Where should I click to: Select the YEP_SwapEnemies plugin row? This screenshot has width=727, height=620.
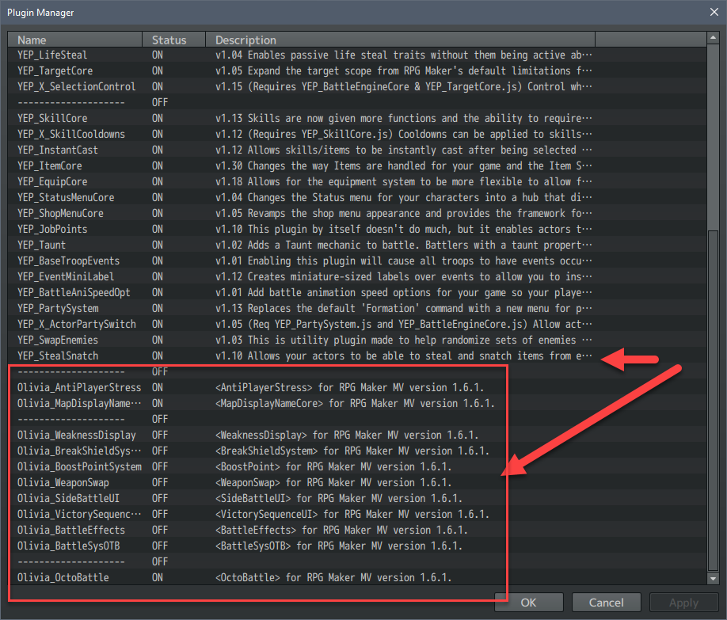point(357,340)
